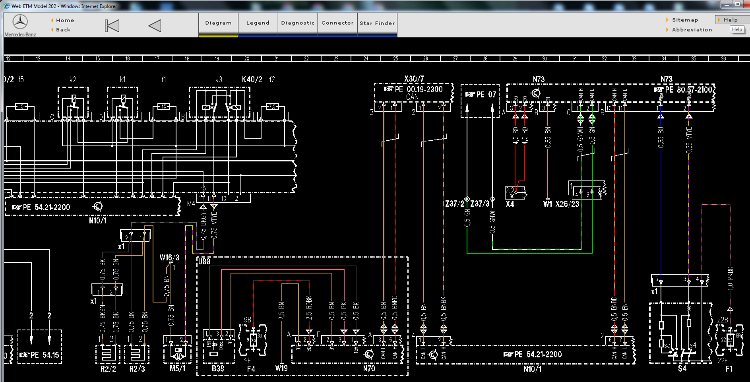Click the previous page triangle arrow

155,26
